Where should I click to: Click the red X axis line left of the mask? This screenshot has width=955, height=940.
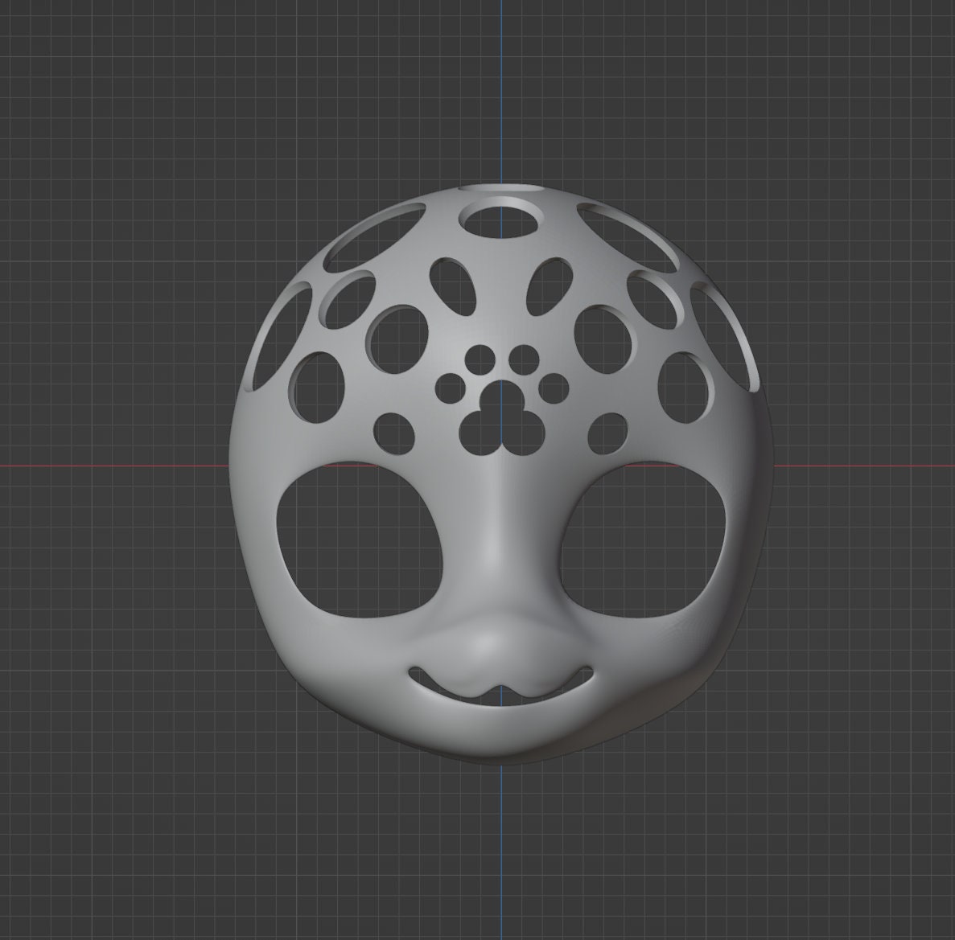(114, 466)
